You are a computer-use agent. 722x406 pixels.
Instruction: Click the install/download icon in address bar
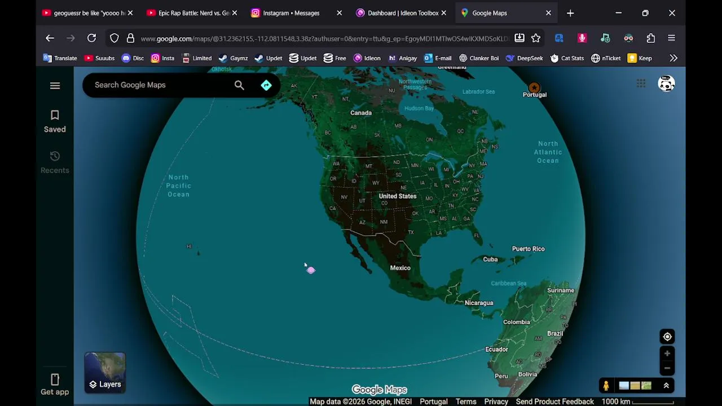tap(520, 38)
